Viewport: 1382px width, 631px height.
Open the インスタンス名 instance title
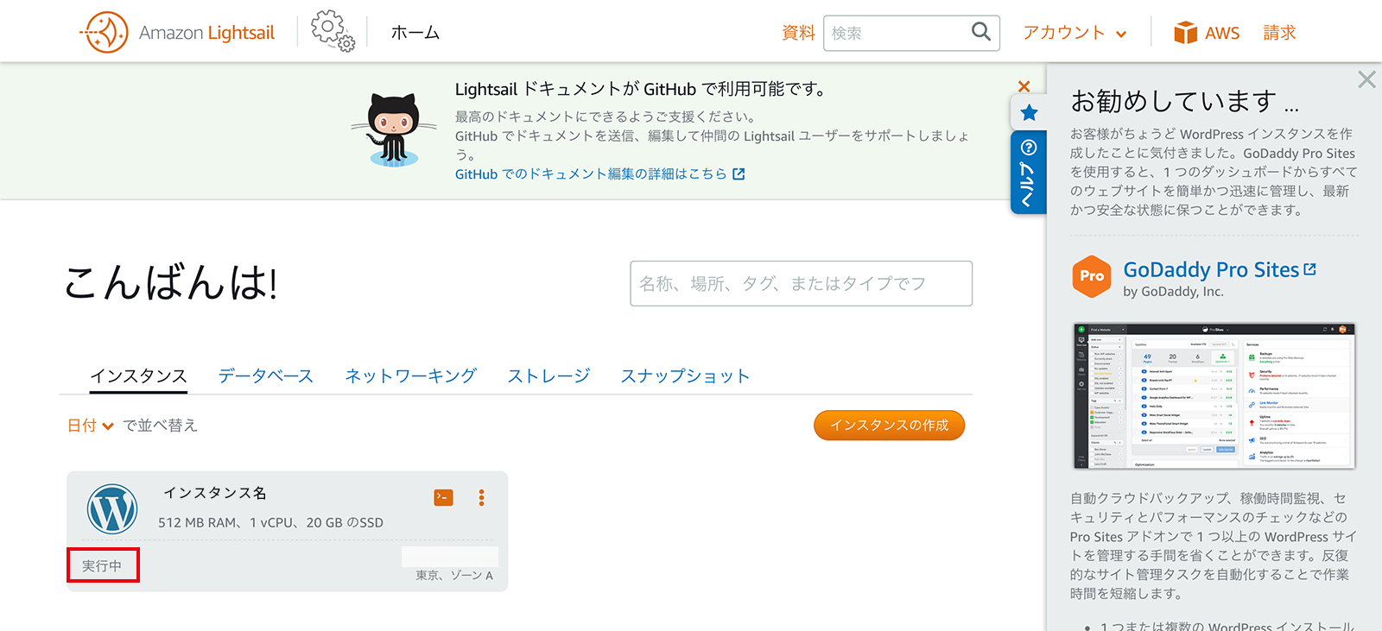coord(215,493)
